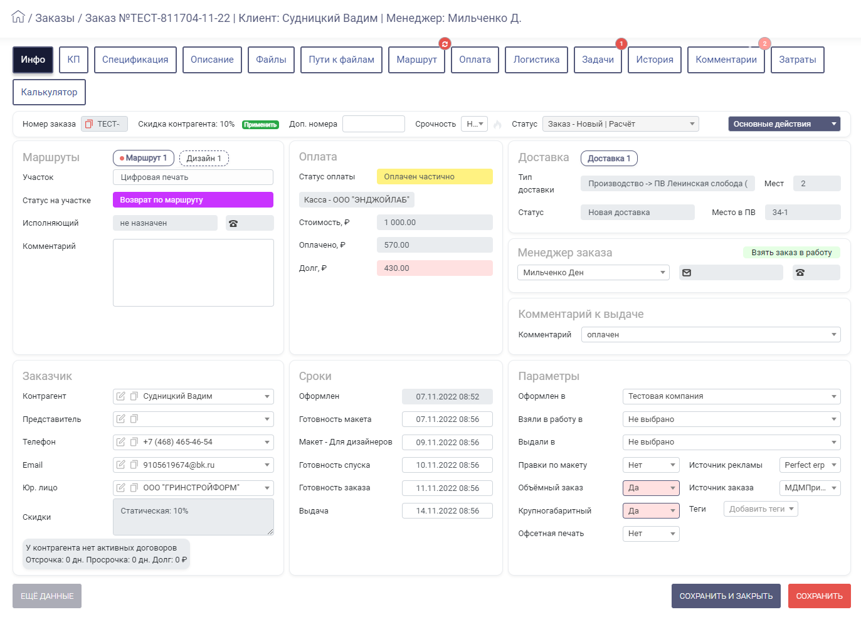This screenshot has height=622, width=861.
Task: Expand Основные действия dropdown
Action: pos(784,124)
